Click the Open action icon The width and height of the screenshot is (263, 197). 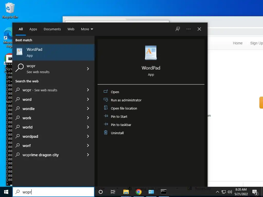tap(106, 92)
